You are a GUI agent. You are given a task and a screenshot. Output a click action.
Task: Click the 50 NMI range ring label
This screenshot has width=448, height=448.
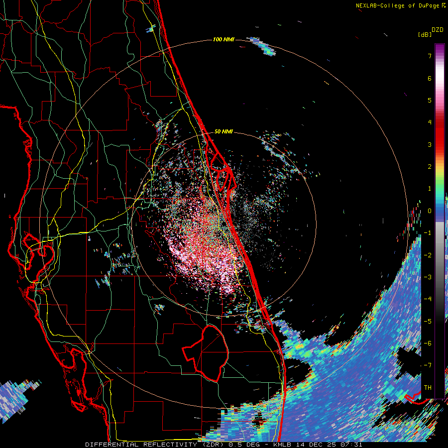pos(224,131)
